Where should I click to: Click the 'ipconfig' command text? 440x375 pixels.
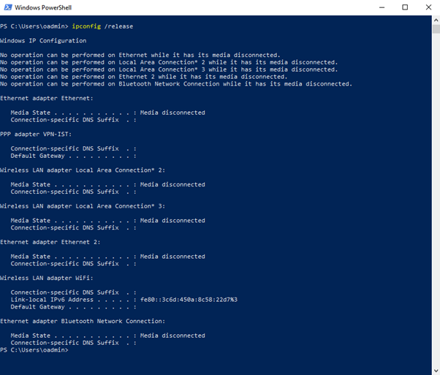pos(86,26)
